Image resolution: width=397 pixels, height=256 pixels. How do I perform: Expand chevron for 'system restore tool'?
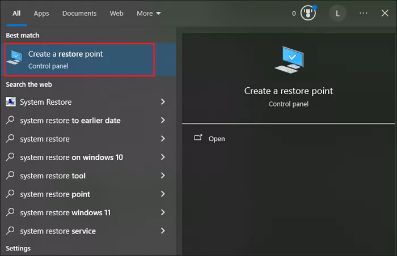163,176
